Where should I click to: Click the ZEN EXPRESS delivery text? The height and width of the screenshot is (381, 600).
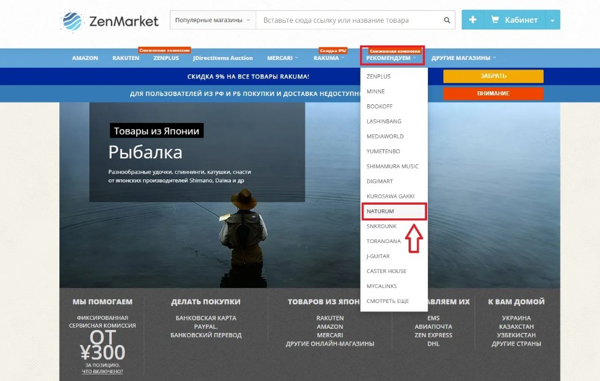tap(433, 335)
